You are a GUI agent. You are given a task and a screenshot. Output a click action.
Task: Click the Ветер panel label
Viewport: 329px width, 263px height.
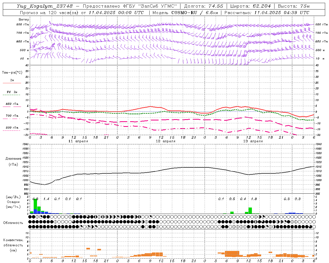24,20
